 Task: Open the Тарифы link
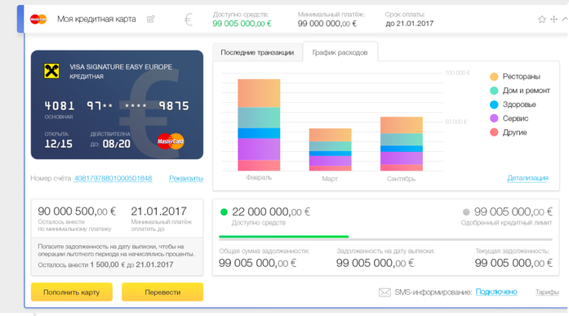[x=547, y=292]
